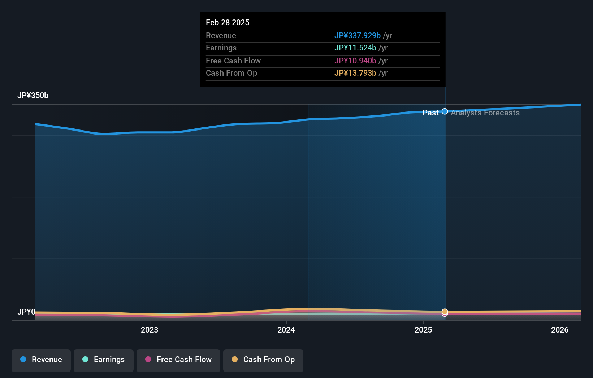Viewport: 593px width, 378px height.
Task: Toggle the Earnings legend button
Action: coord(104,360)
